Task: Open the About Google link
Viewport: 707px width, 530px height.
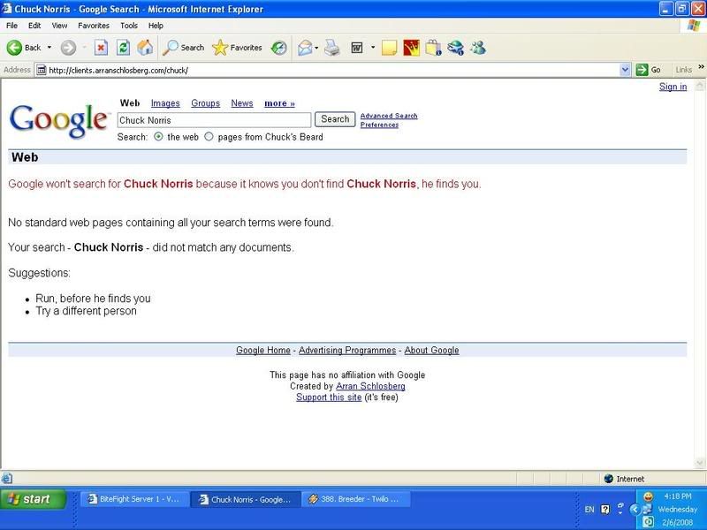Action: click(431, 350)
